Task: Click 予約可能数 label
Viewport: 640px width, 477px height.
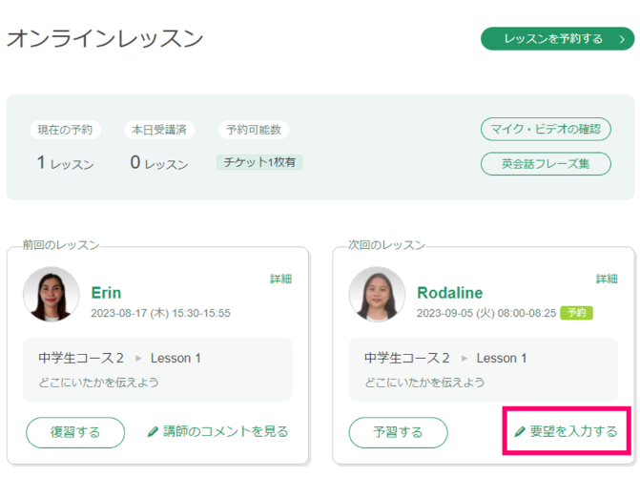Action: 254,130
